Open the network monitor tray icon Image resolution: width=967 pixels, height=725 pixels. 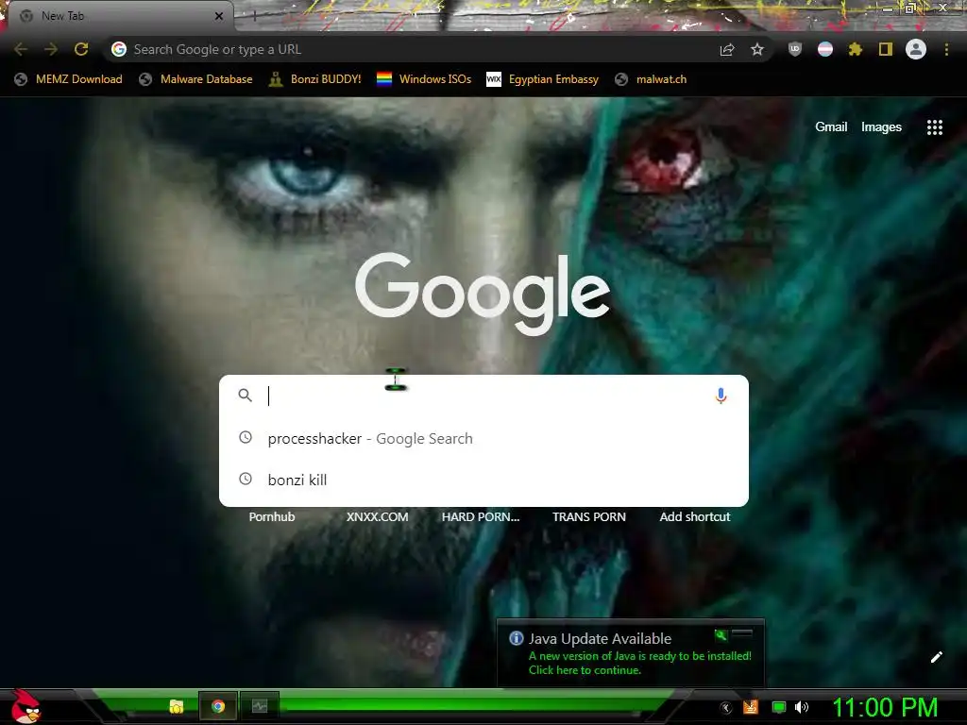[x=779, y=707]
